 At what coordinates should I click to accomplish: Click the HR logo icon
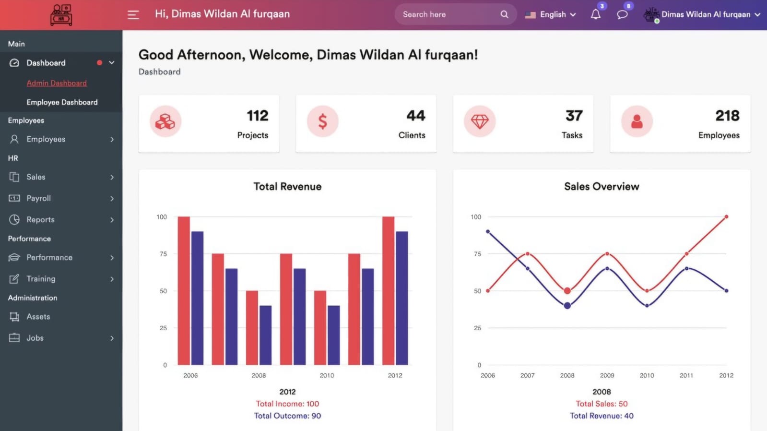pyautogui.click(x=61, y=15)
